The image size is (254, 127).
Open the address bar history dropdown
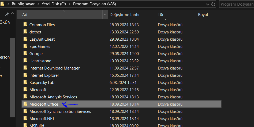(208, 4)
